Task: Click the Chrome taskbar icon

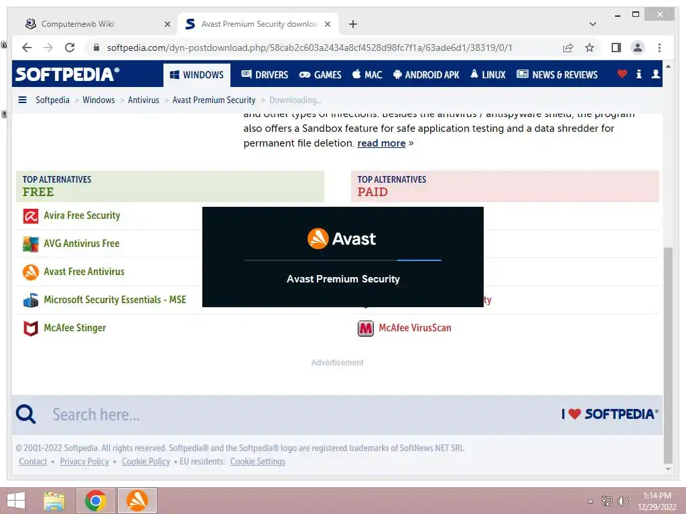Action: pyautogui.click(x=96, y=501)
